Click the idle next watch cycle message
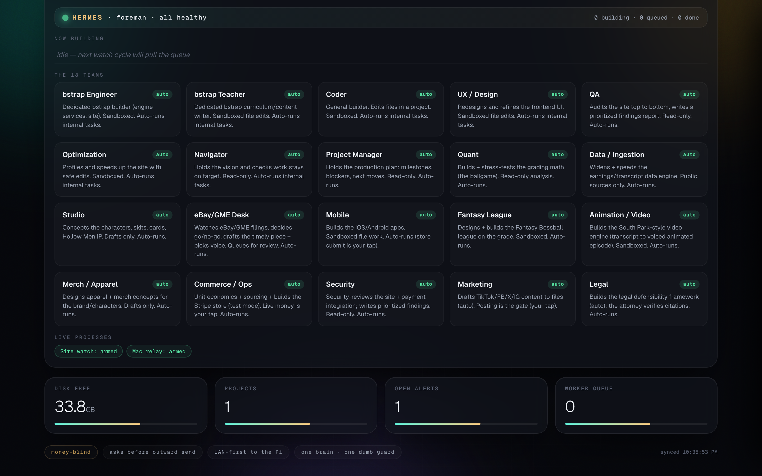Screen dimensions: 762x476 123,55
